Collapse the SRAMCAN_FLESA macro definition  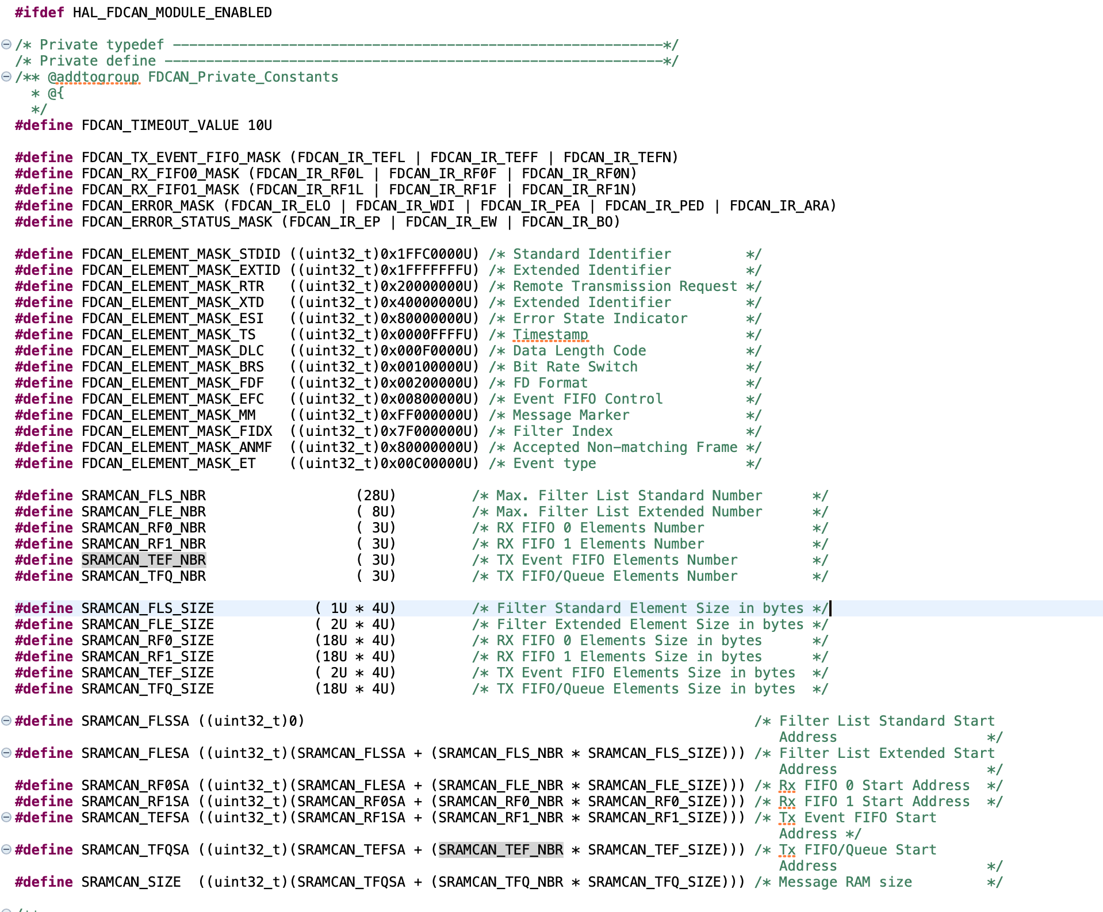pyautogui.click(x=6, y=753)
